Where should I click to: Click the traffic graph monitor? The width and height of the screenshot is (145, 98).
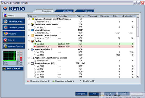pyautogui.click(x=9, y=56)
